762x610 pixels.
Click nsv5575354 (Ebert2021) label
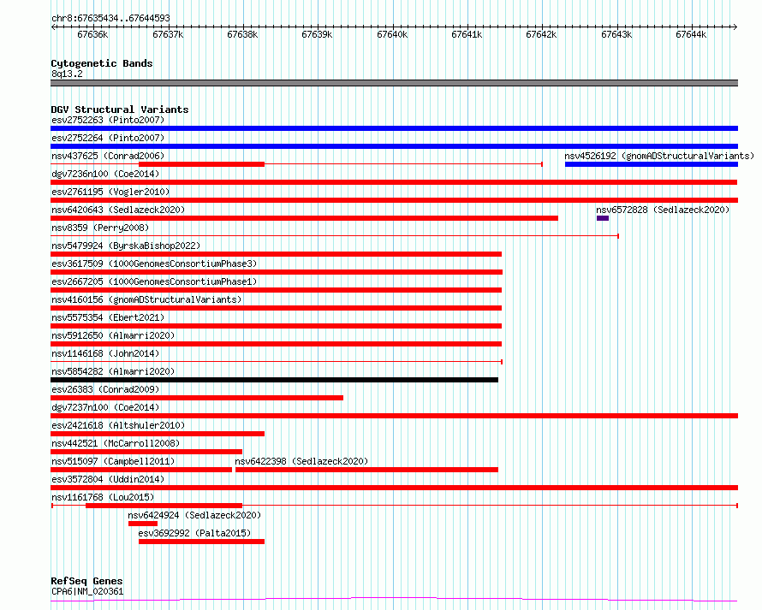pyautogui.click(x=108, y=317)
